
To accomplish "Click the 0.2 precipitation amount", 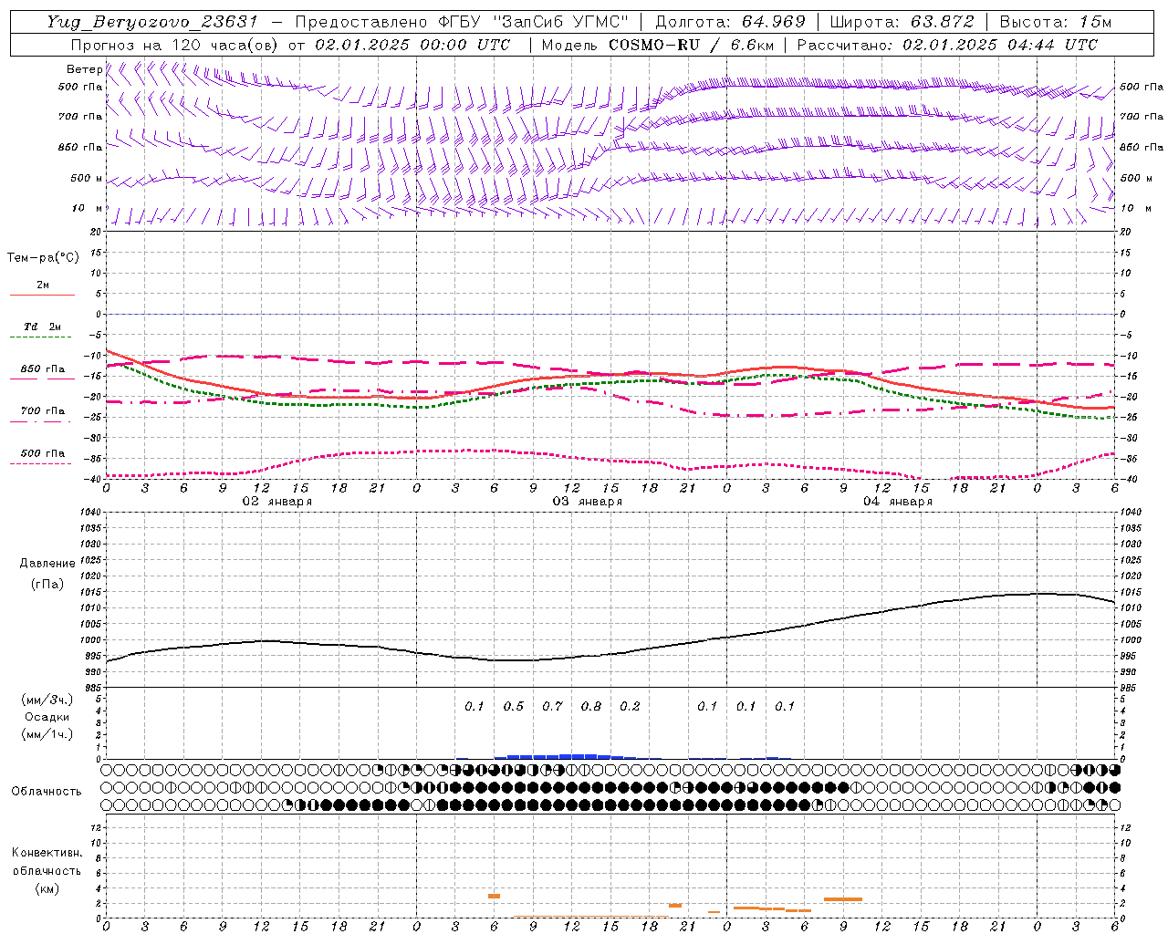I will (x=630, y=707).
